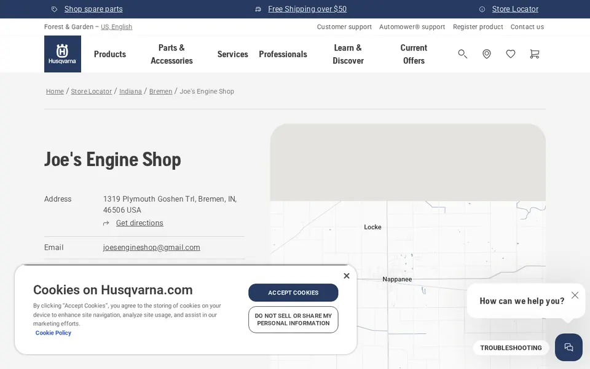Go to Customer support
This screenshot has height=369, width=590.
344,26
